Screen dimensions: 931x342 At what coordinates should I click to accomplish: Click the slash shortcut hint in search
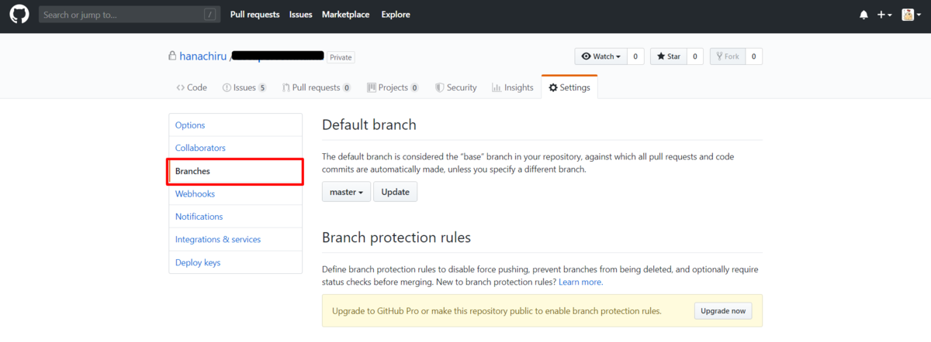coord(209,15)
